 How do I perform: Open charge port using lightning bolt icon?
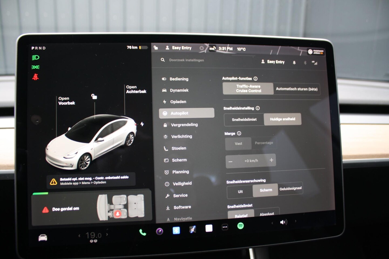[142, 124]
